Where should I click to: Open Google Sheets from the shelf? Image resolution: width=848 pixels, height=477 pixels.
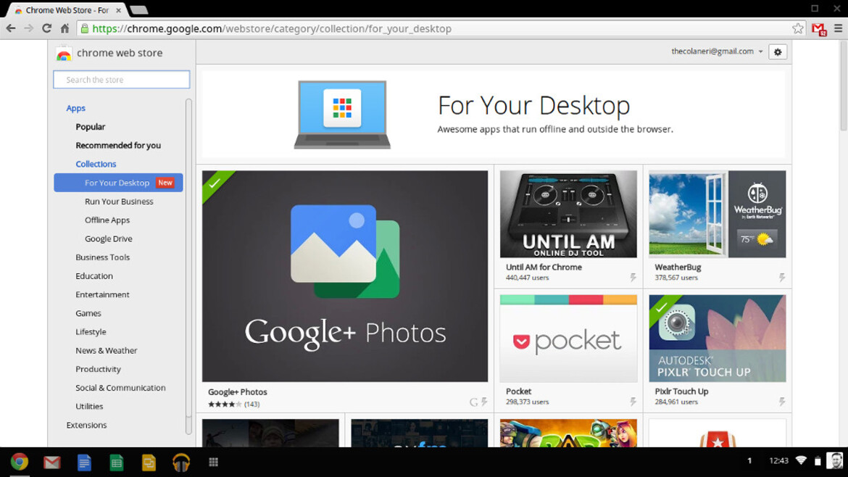tap(116, 463)
